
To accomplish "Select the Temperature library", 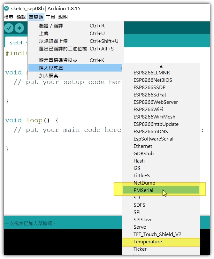I will [x=148, y=242].
